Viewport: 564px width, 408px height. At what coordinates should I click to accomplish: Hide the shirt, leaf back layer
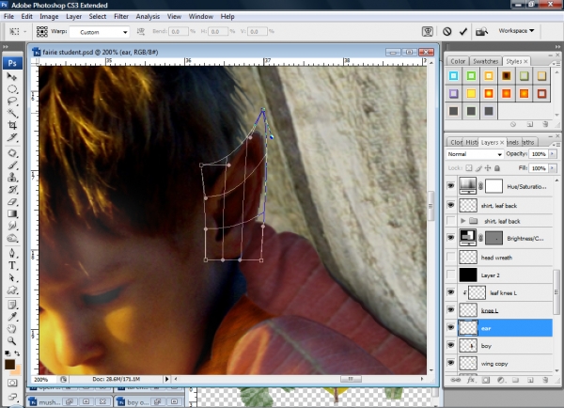pos(450,205)
